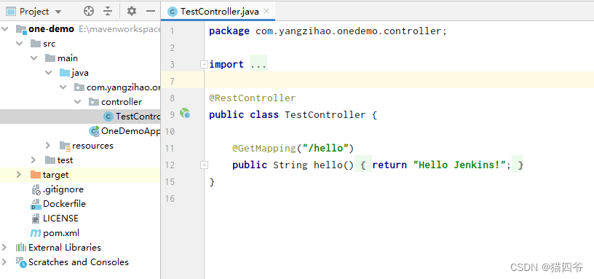Viewport: 594px width, 279px height.
Task: Select the .gitignore file
Action: [63, 189]
